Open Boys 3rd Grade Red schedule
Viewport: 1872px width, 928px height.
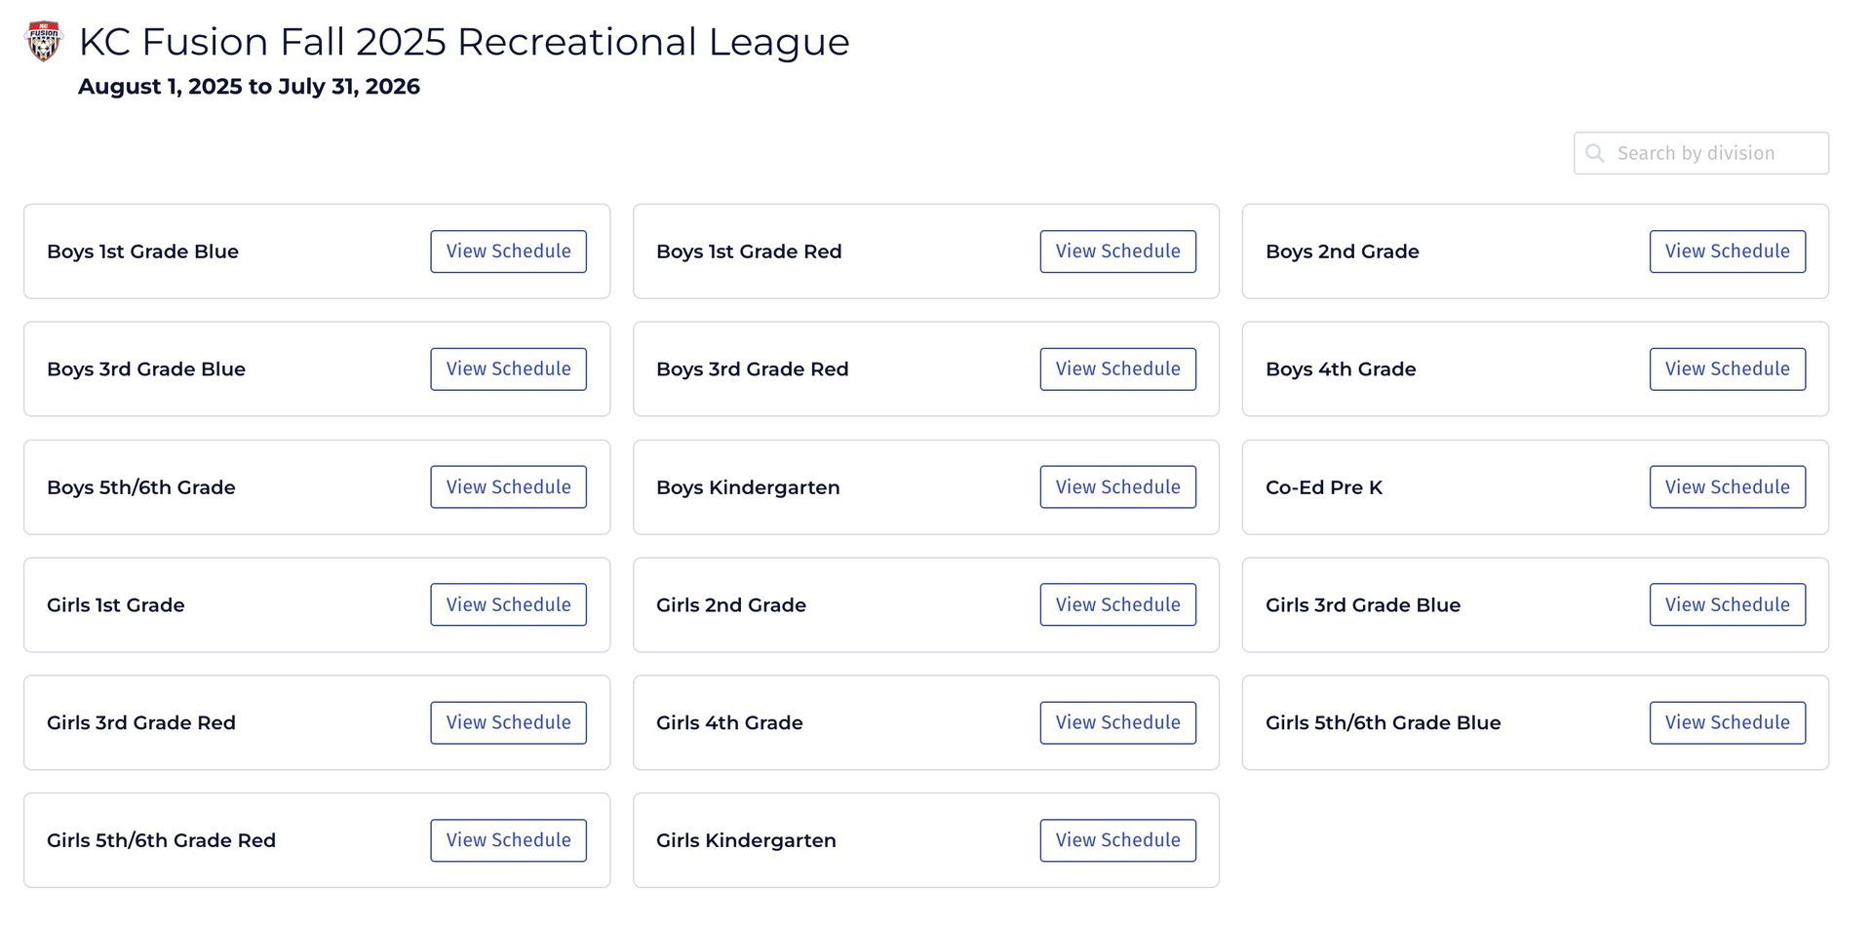coord(1118,369)
